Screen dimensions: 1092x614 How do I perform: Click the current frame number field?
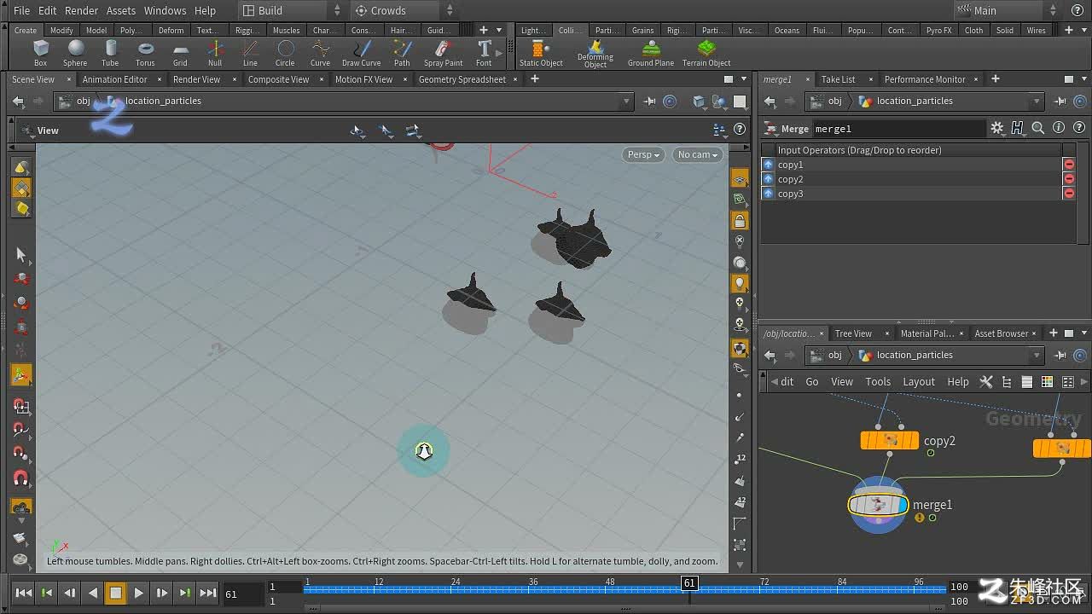[x=242, y=594]
